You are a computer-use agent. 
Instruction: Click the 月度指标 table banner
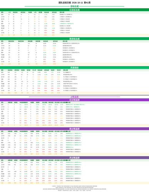pos(74,68)
